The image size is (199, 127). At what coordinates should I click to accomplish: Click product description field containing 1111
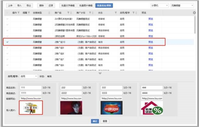tap(31, 93)
